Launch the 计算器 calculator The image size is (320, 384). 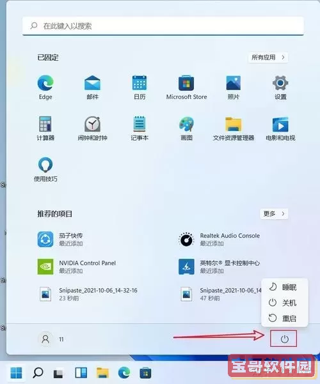45,128
